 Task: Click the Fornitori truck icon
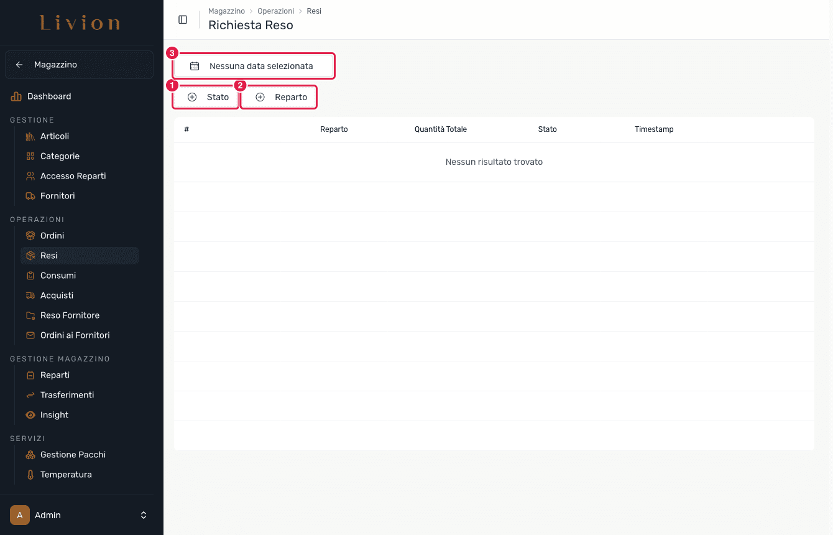click(30, 196)
